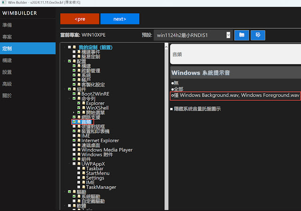The image size is (301, 211).
Task: Click the red <pre button
Action: coord(80,19)
